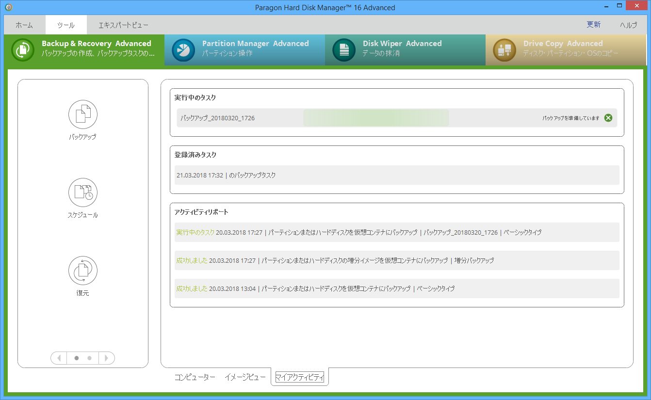The height and width of the screenshot is (400, 651).
Task: Click the application icon in the title bar
Action: click(8, 7)
